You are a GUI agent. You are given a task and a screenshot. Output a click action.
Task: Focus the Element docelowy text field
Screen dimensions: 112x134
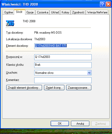click(63, 46)
